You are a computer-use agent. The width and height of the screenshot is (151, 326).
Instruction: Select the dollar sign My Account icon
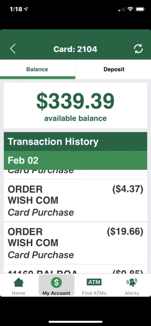click(56, 282)
